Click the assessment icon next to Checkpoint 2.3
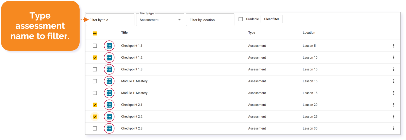 pyautogui.click(x=109, y=128)
